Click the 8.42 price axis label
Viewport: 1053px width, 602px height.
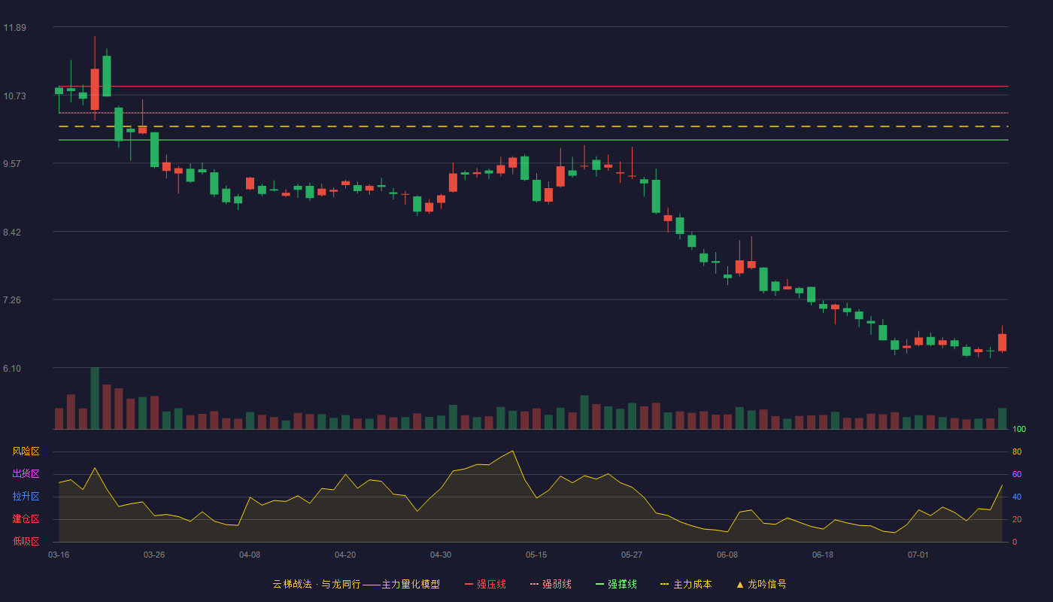pos(13,233)
